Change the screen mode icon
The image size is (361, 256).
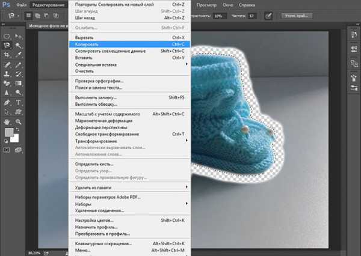pyautogui.click(x=18, y=150)
